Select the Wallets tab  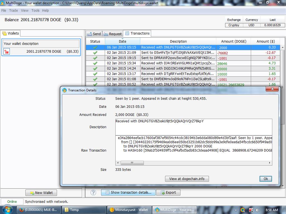pyautogui.click(x=11, y=33)
